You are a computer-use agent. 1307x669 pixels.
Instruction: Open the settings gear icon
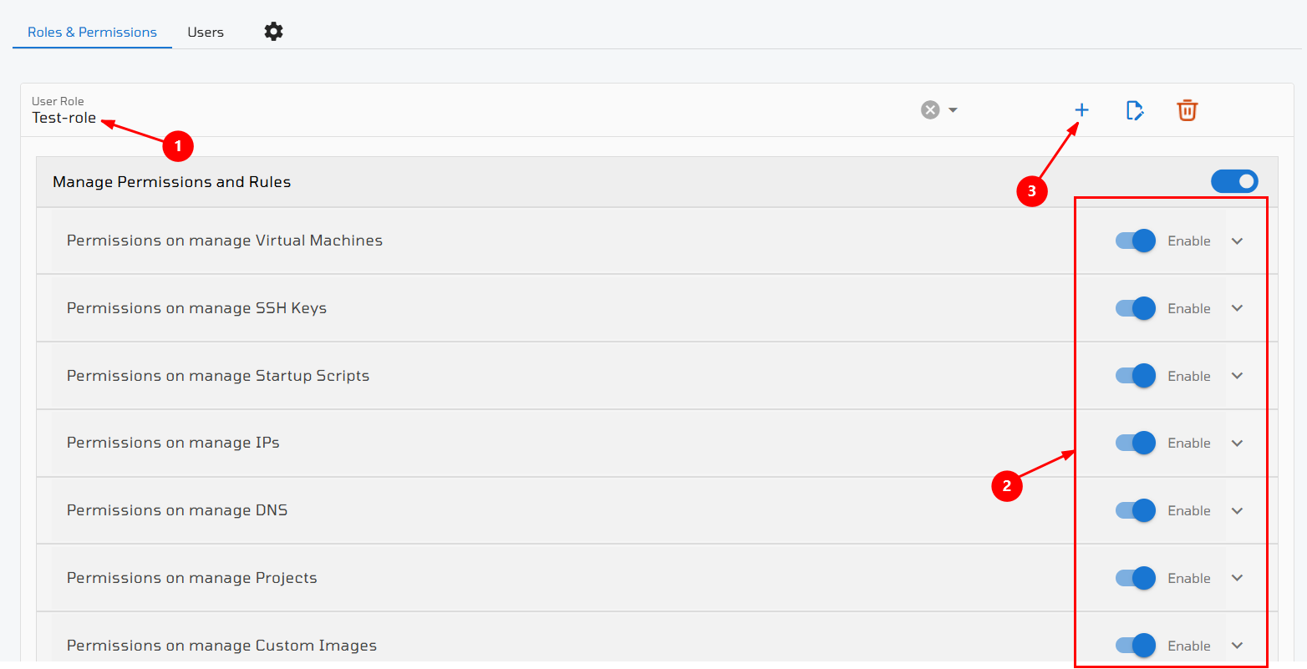coord(273,32)
